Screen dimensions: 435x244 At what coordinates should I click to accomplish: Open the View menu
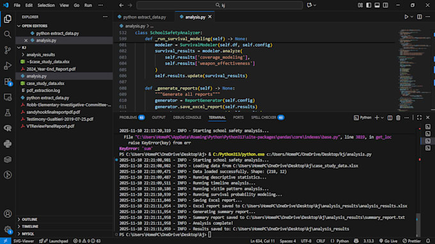click(64, 5)
